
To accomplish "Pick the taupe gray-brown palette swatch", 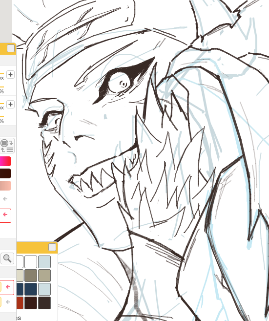I will (x=31, y=276).
